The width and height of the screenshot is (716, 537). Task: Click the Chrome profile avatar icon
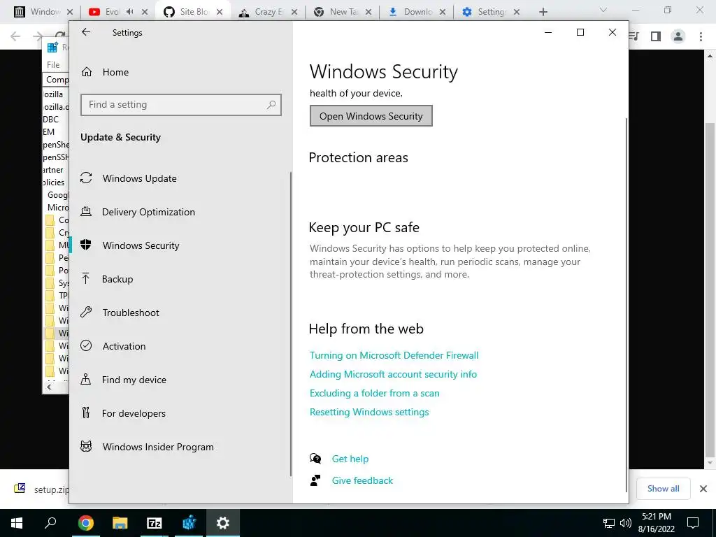click(x=678, y=36)
